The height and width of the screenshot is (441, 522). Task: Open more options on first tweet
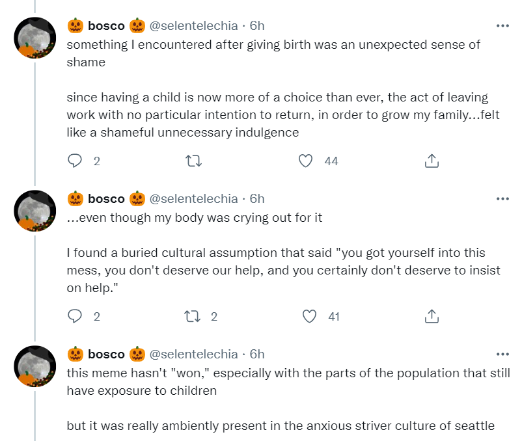tap(502, 26)
